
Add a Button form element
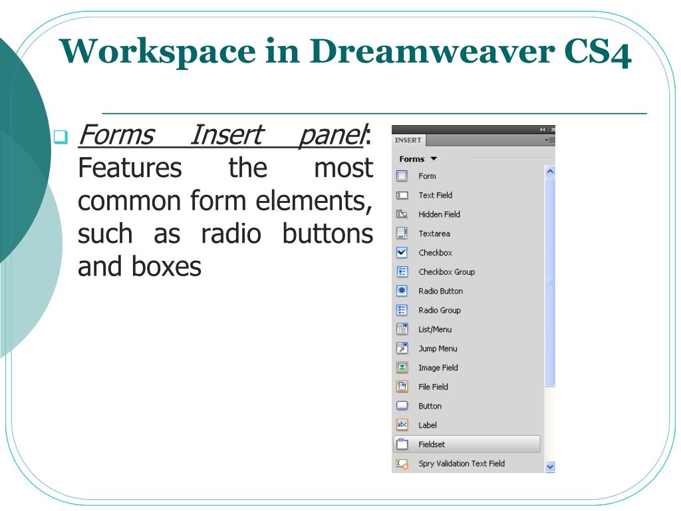click(419, 406)
